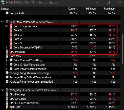Click the 28.0 x current Uncore Ratio value

pos(73,13)
